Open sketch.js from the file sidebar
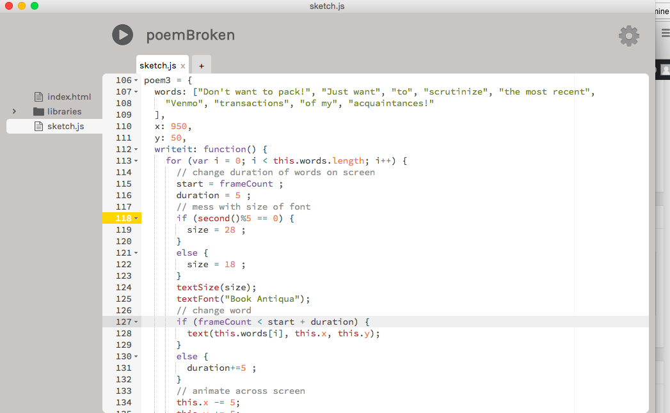 click(65, 126)
